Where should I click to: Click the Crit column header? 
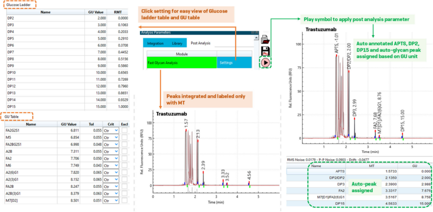click(111, 124)
